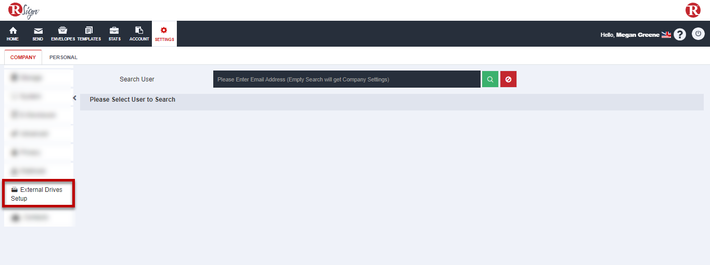Click the UK flag language icon
Screen dimensions: 710x265
point(666,35)
